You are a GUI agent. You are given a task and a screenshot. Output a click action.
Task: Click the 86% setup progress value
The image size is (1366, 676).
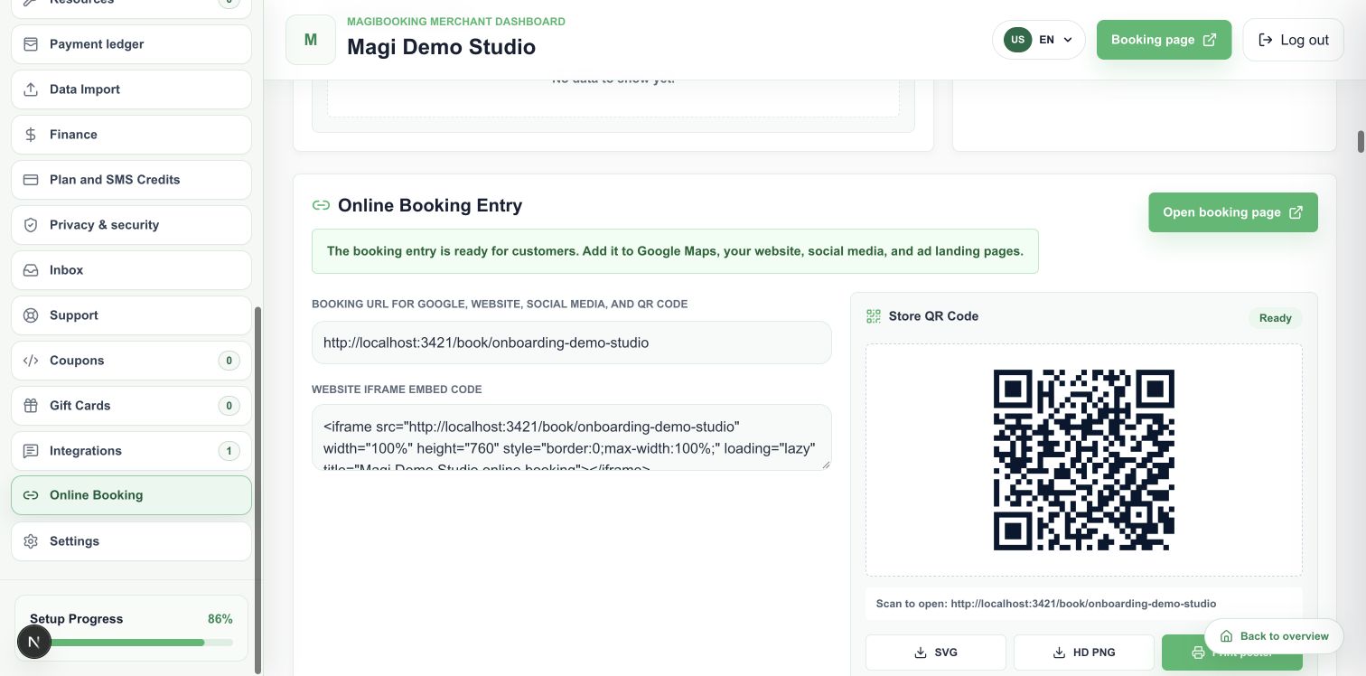point(220,619)
